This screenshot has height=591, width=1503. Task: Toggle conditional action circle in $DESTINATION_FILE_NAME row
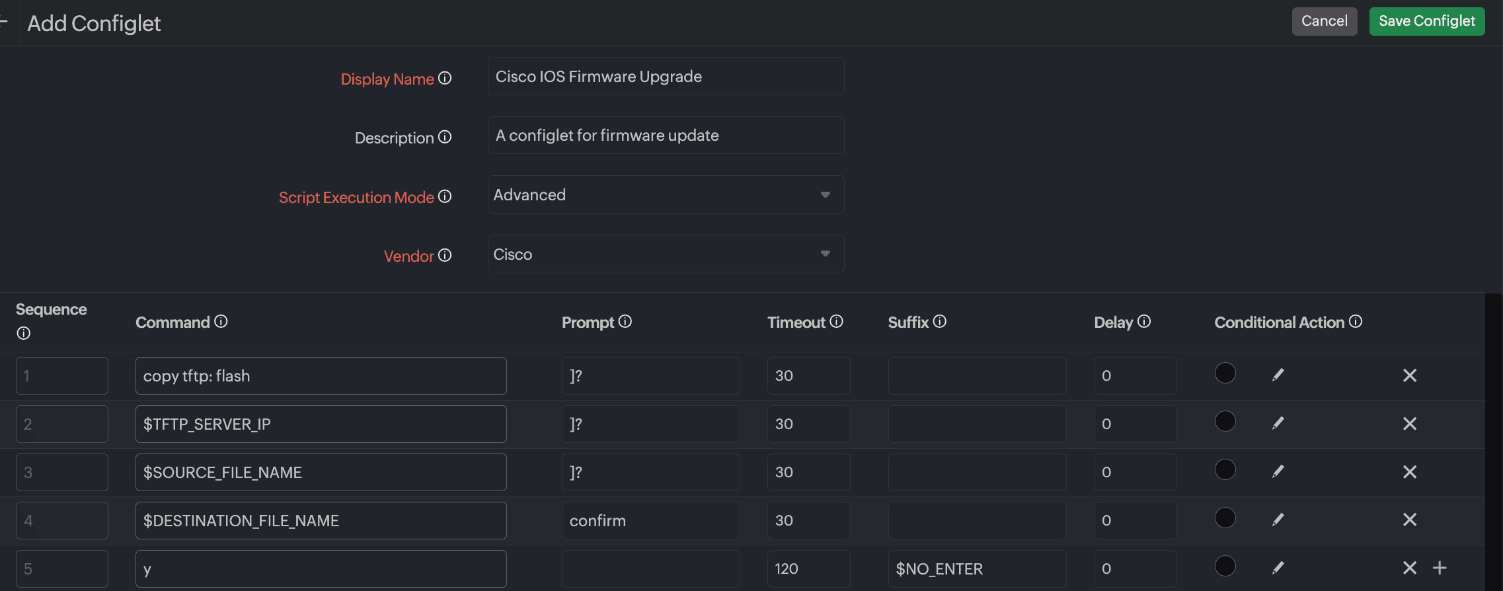point(1225,518)
